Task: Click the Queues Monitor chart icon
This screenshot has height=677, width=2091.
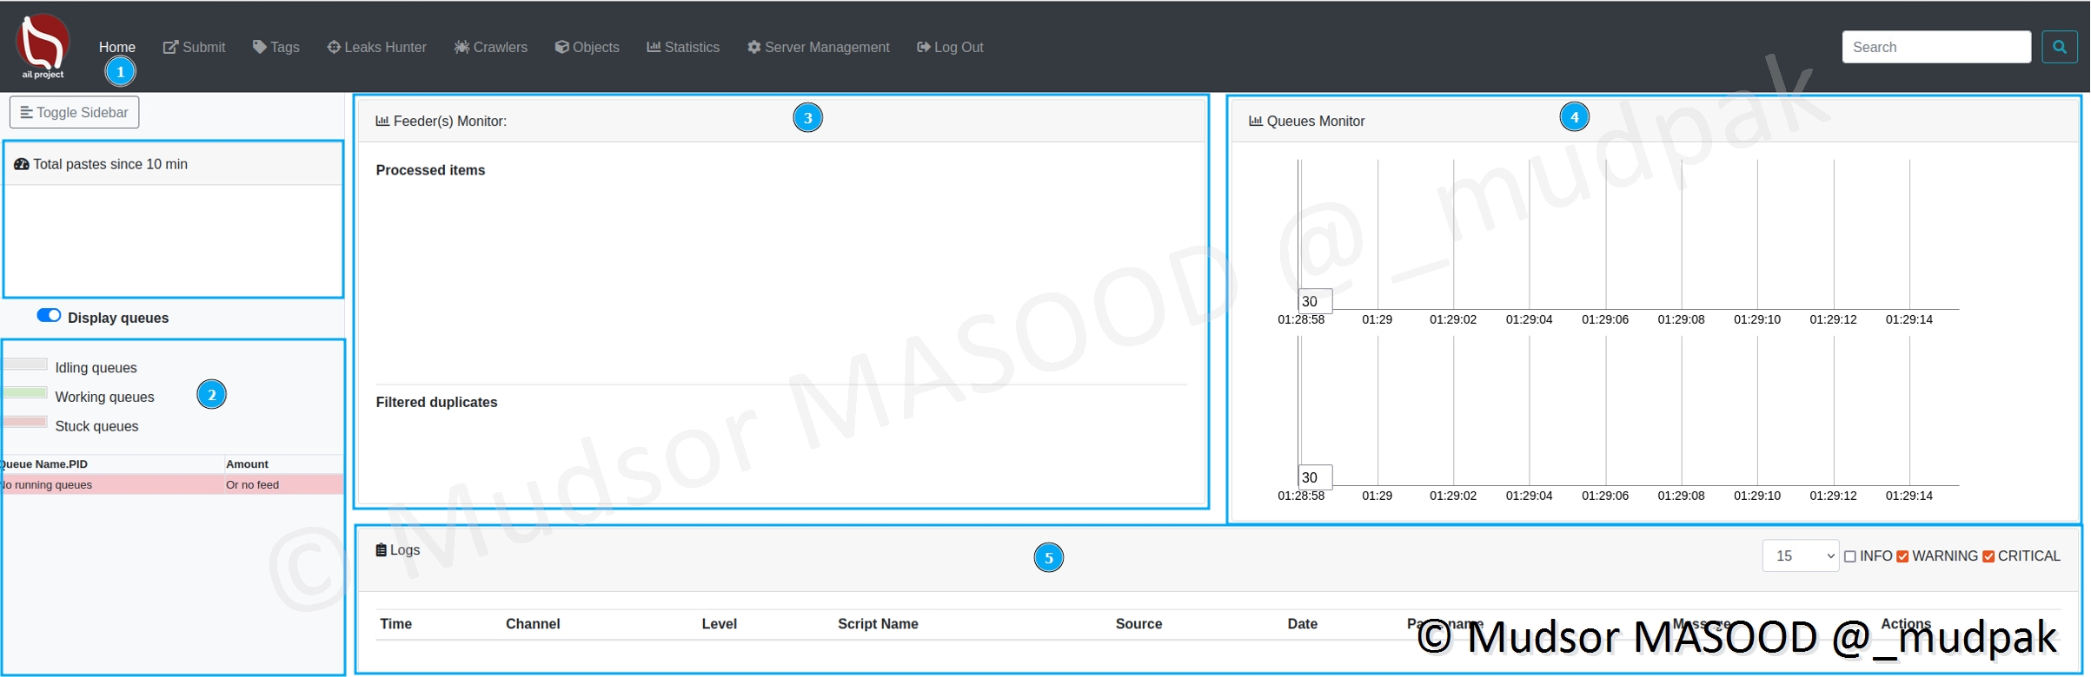Action: click(1255, 121)
